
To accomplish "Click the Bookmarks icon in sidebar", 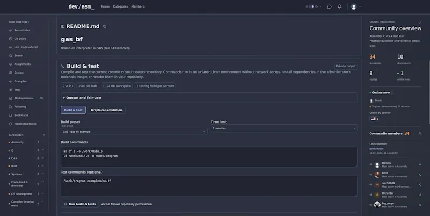I will point(11,115).
